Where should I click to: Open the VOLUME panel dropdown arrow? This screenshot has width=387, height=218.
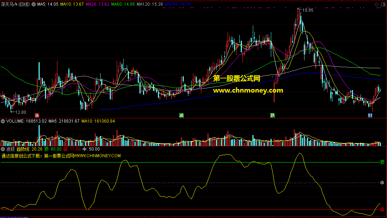3,121
